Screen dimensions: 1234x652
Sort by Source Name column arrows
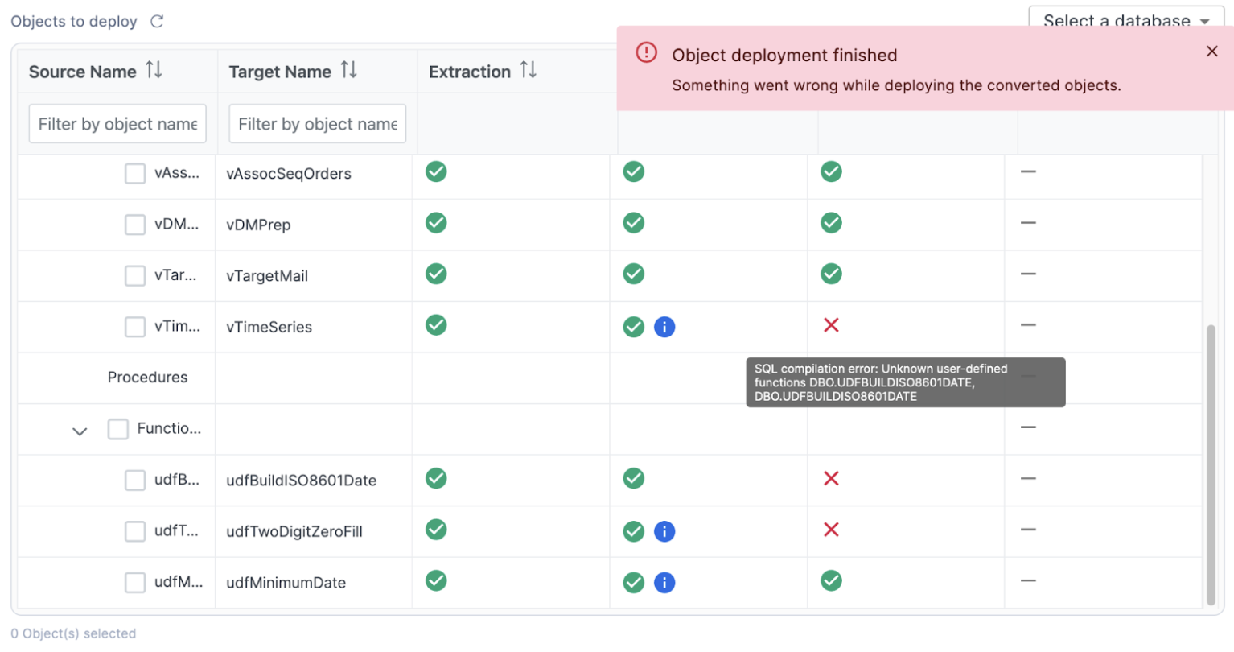(x=154, y=71)
